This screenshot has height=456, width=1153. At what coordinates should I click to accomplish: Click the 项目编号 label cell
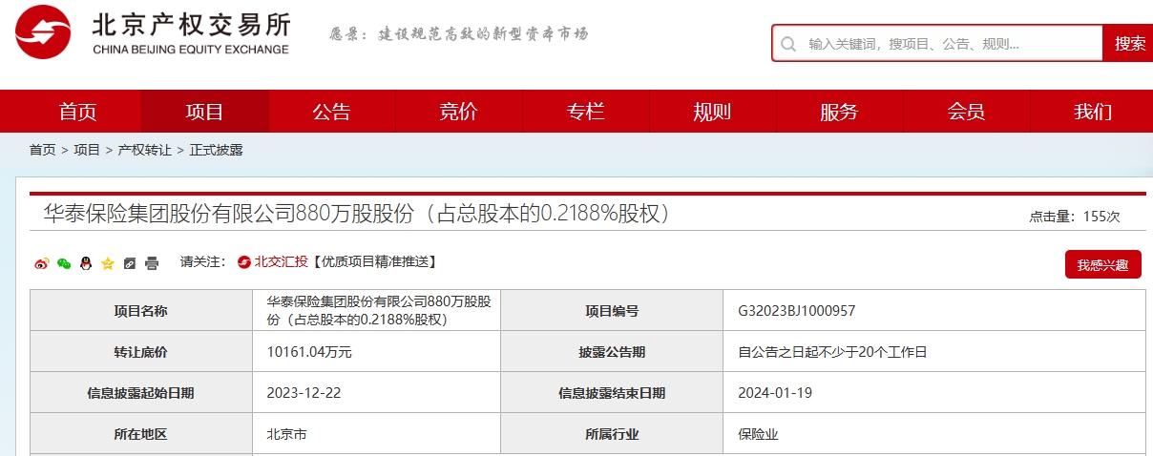tap(612, 311)
